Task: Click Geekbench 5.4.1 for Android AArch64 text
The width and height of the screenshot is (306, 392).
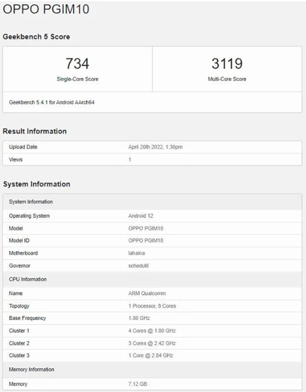Action: [x=52, y=102]
